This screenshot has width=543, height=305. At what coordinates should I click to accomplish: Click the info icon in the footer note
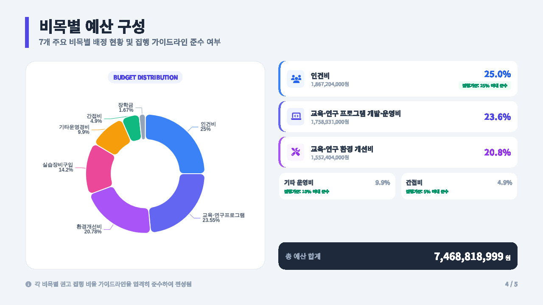coord(28,284)
